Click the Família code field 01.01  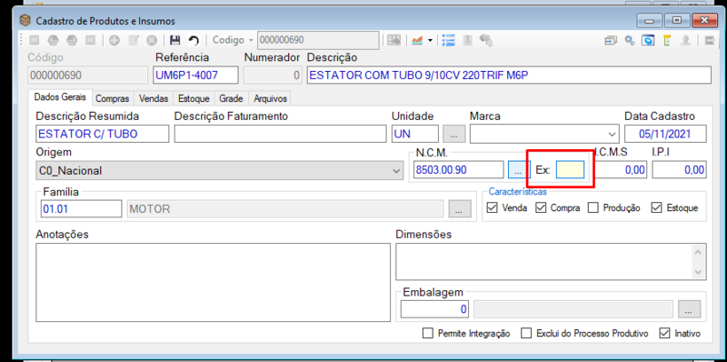(81, 209)
